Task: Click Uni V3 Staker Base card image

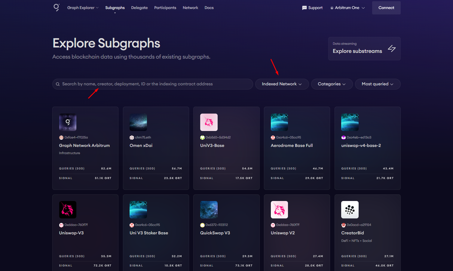Action: [x=138, y=210]
